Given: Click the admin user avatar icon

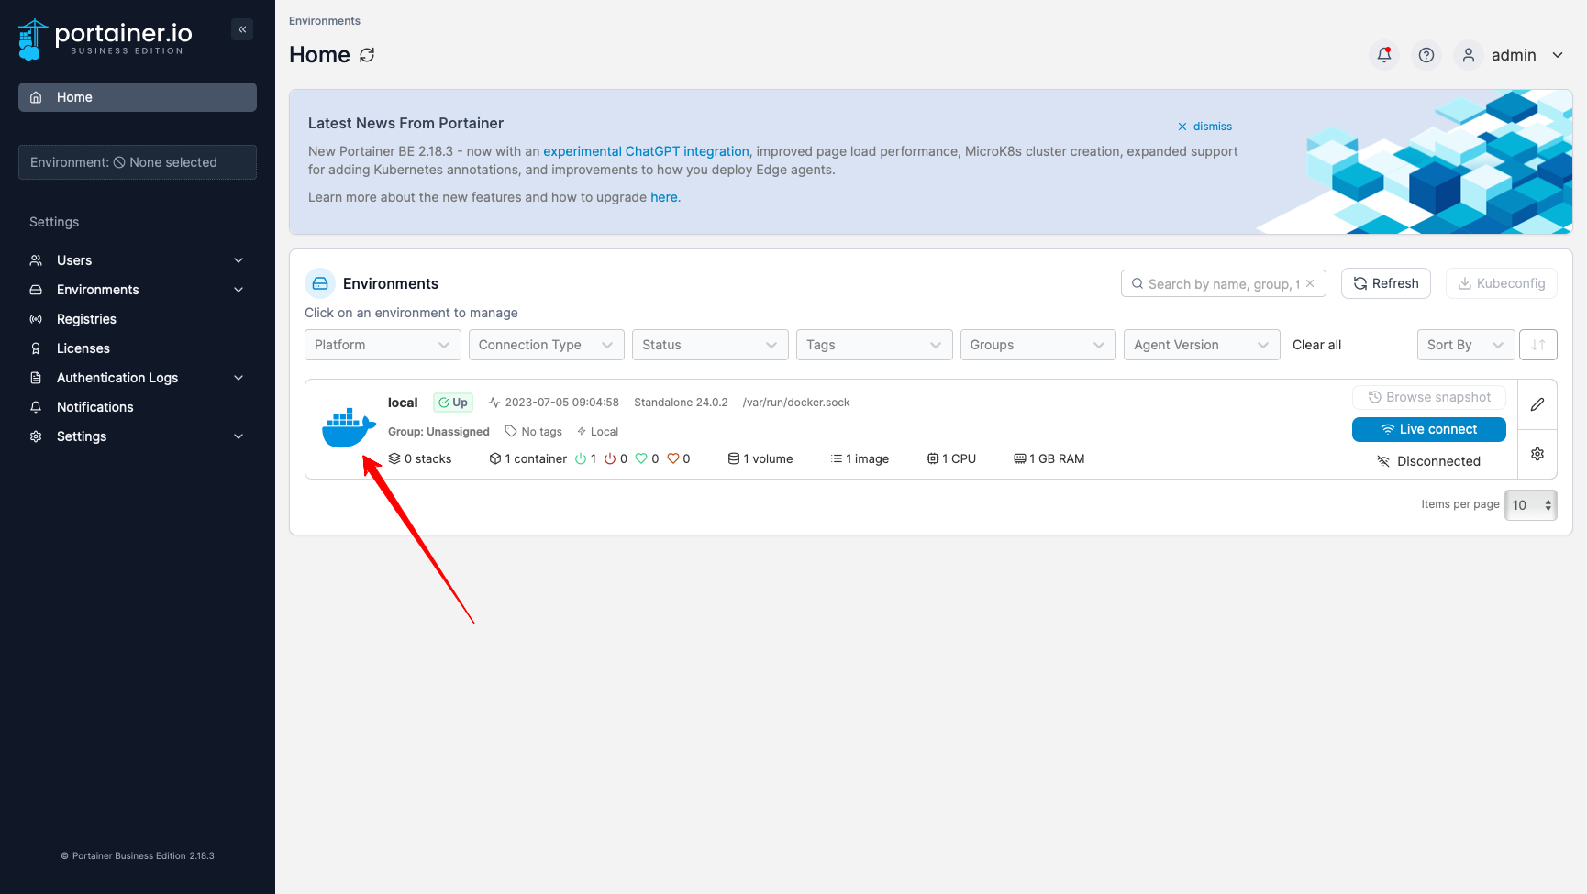Looking at the screenshot, I should 1469,55.
